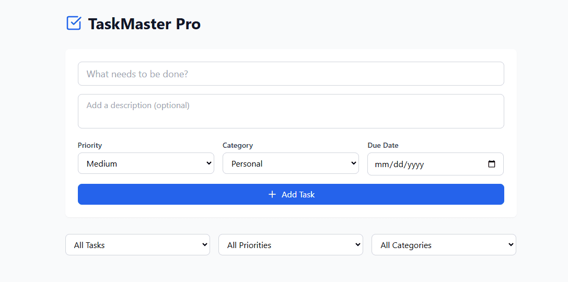Screen dimensions: 568x282
Task: Expand the All Tasks status filter
Action: (137, 245)
